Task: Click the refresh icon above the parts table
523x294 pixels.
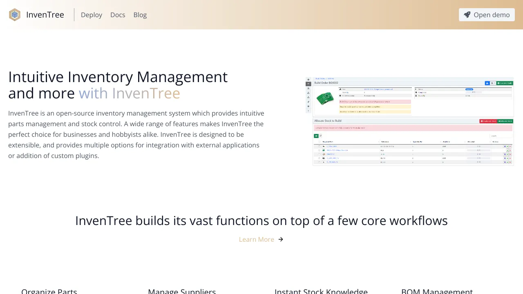Action: pos(321,136)
